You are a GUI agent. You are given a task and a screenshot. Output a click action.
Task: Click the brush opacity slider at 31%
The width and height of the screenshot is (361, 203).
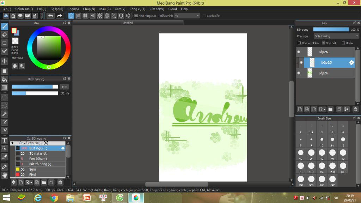click(35, 93)
